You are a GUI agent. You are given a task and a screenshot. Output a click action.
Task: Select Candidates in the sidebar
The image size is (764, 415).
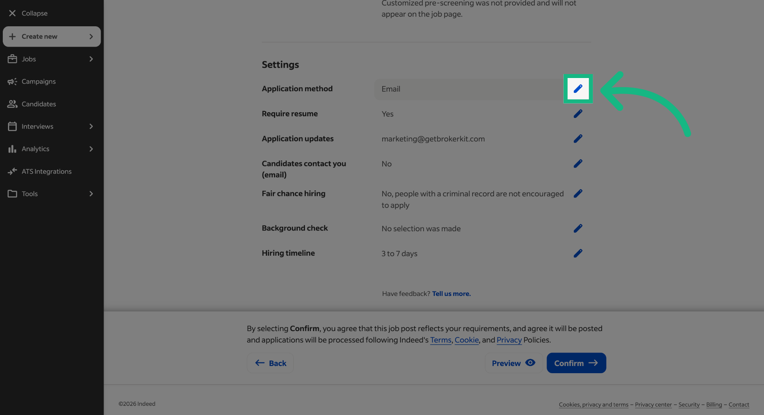(39, 104)
